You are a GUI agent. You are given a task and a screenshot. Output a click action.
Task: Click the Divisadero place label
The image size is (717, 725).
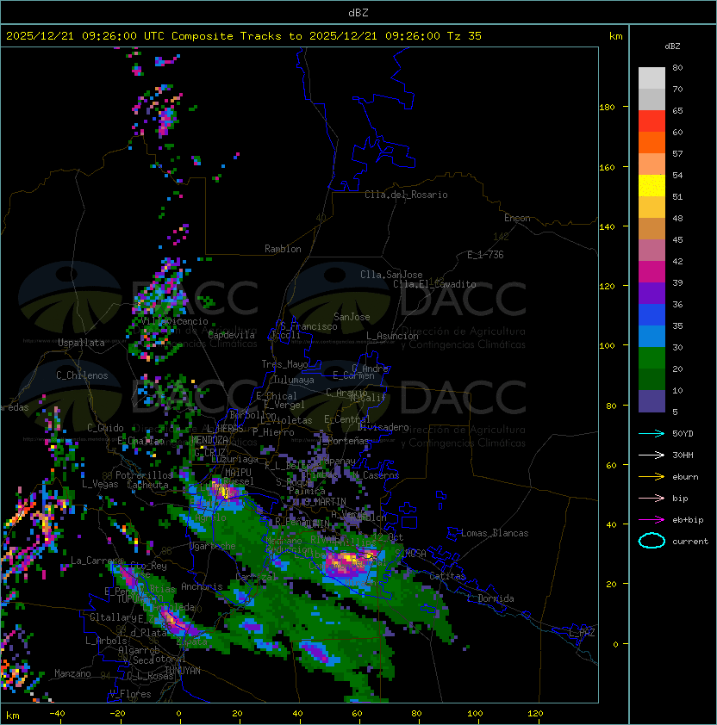[383, 427]
